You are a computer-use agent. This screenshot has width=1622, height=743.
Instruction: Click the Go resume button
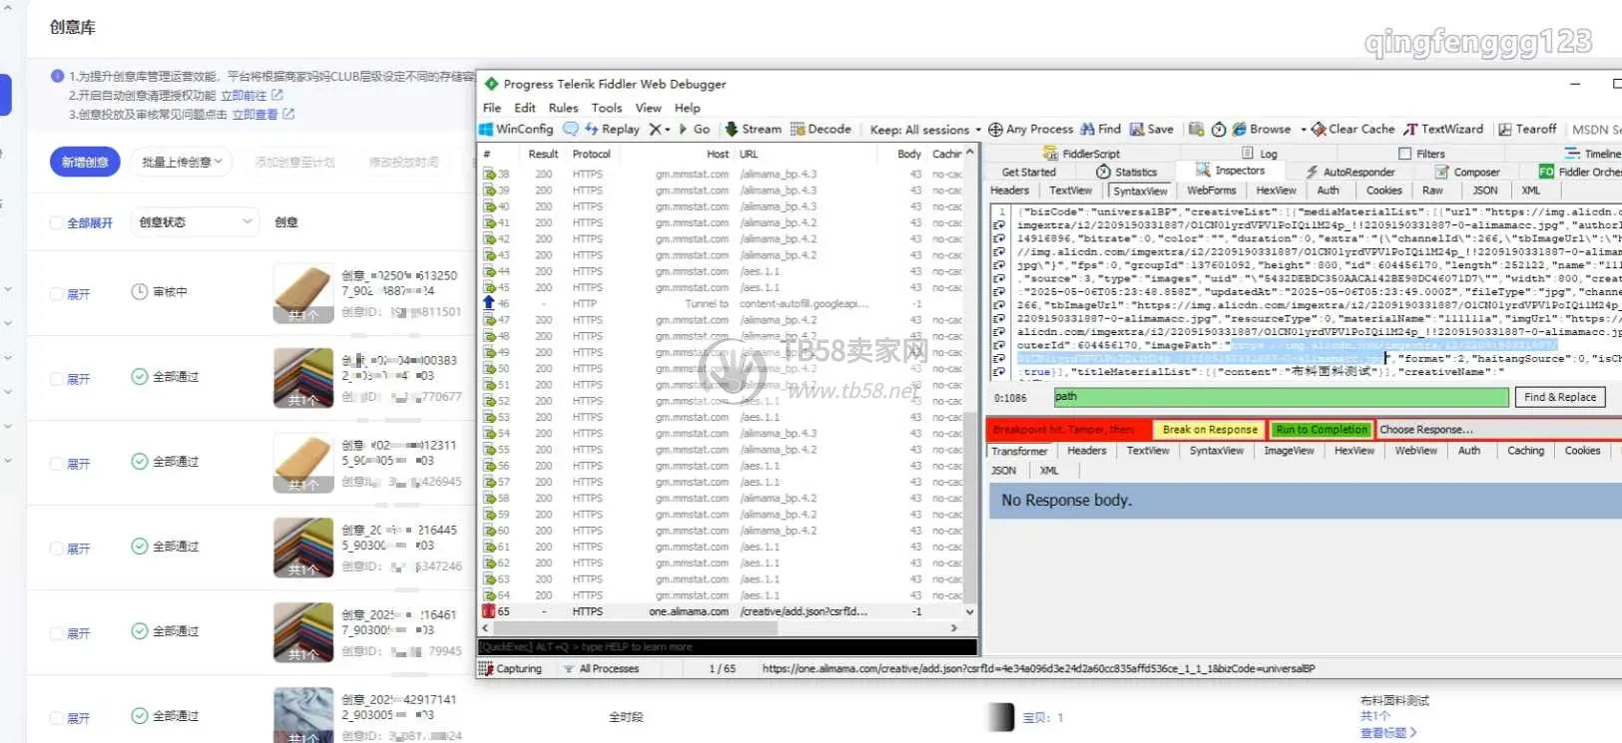point(695,129)
